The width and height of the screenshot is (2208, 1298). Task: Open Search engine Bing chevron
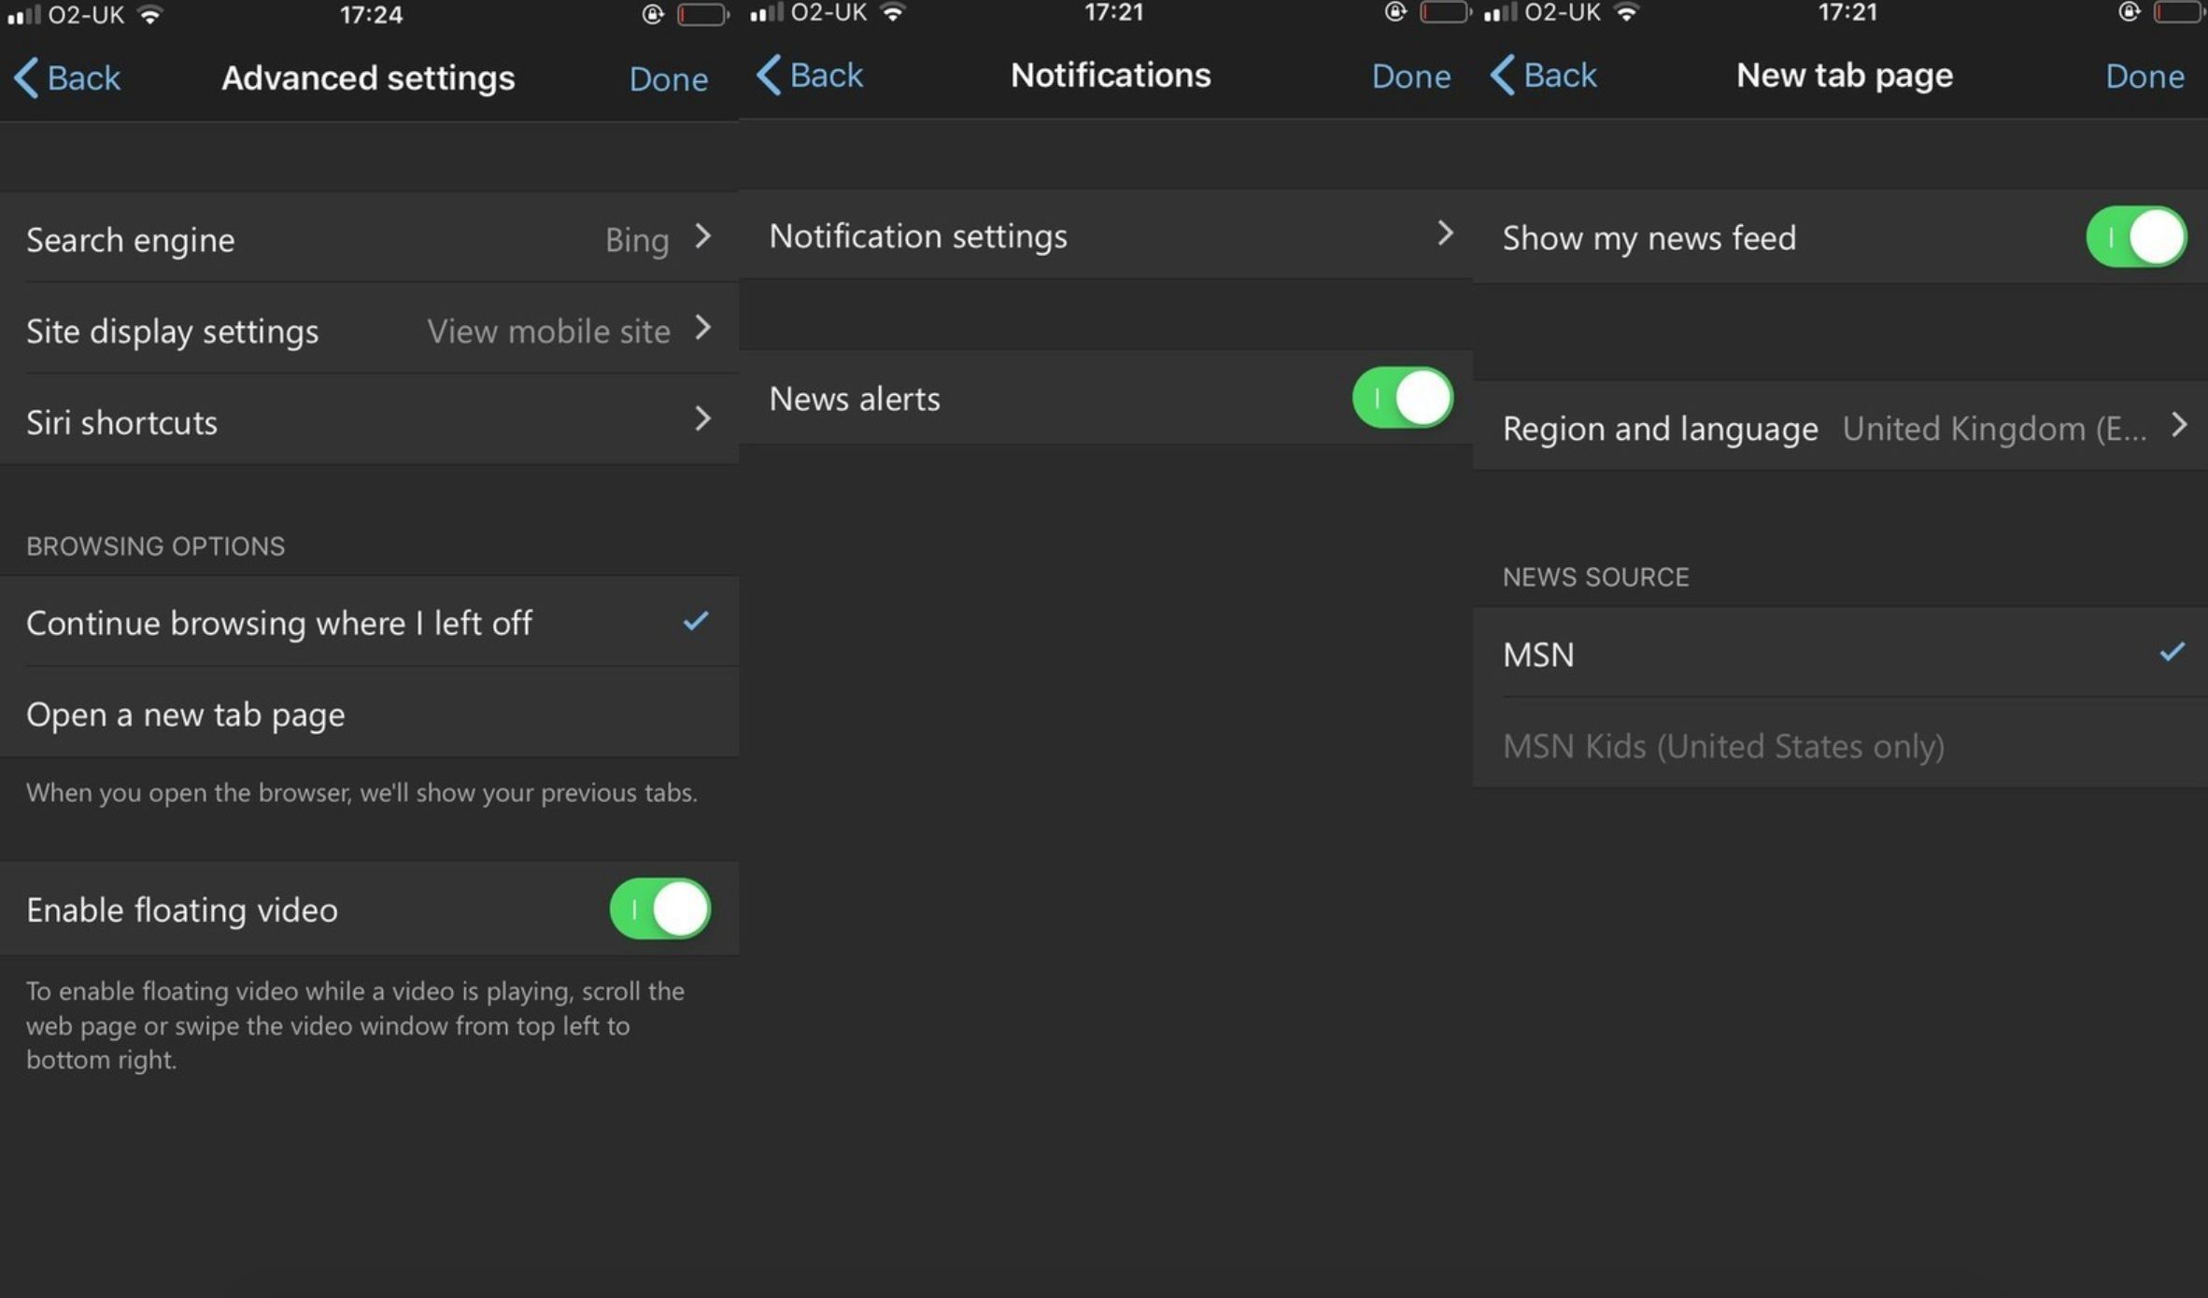coord(702,237)
